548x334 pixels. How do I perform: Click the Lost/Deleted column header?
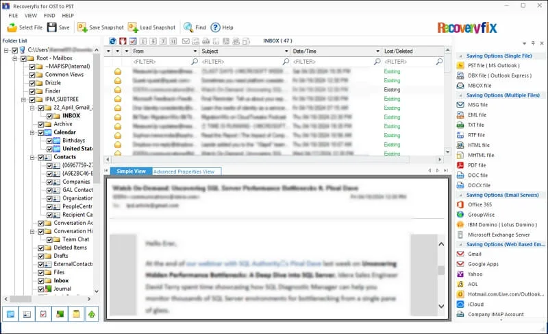[x=413, y=51]
